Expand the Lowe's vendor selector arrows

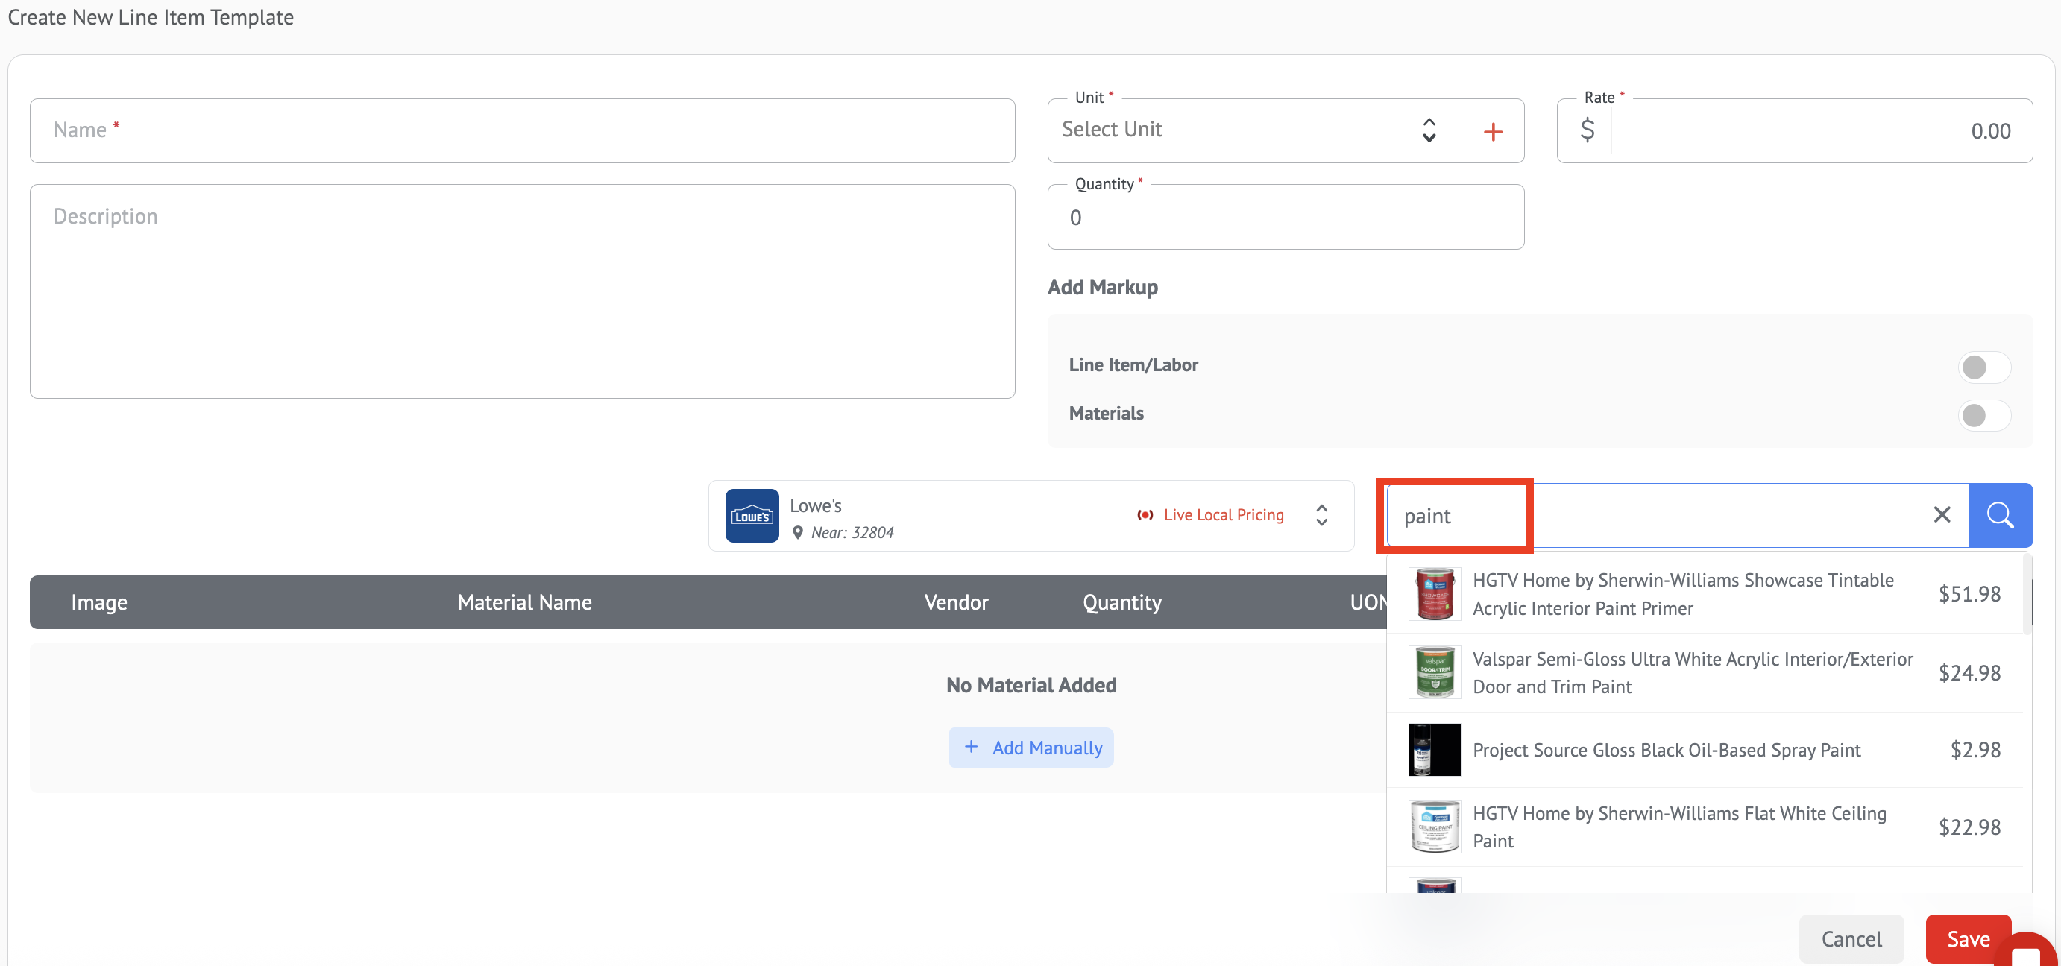pyautogui.click(x=1322, y=515)
